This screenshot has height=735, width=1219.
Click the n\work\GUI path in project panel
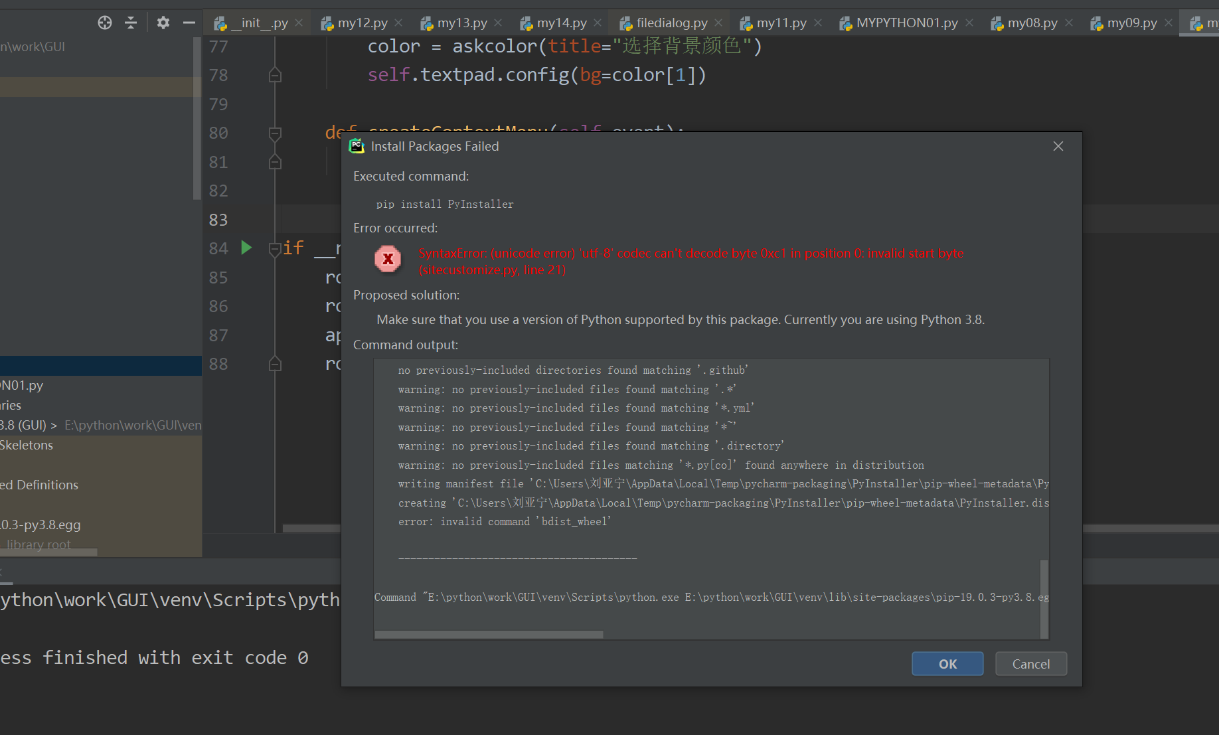(x=33, y=46)
